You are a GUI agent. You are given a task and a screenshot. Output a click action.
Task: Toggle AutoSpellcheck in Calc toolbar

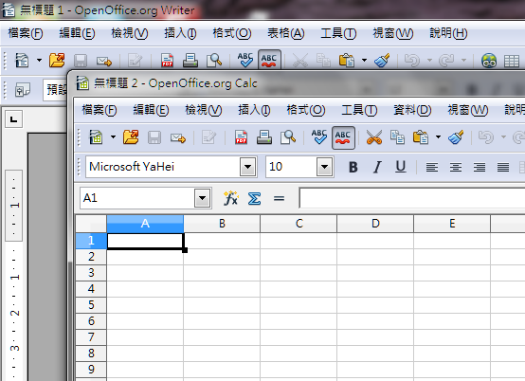pos(343,137)
